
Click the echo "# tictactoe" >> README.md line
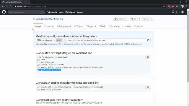coord(52,57)
